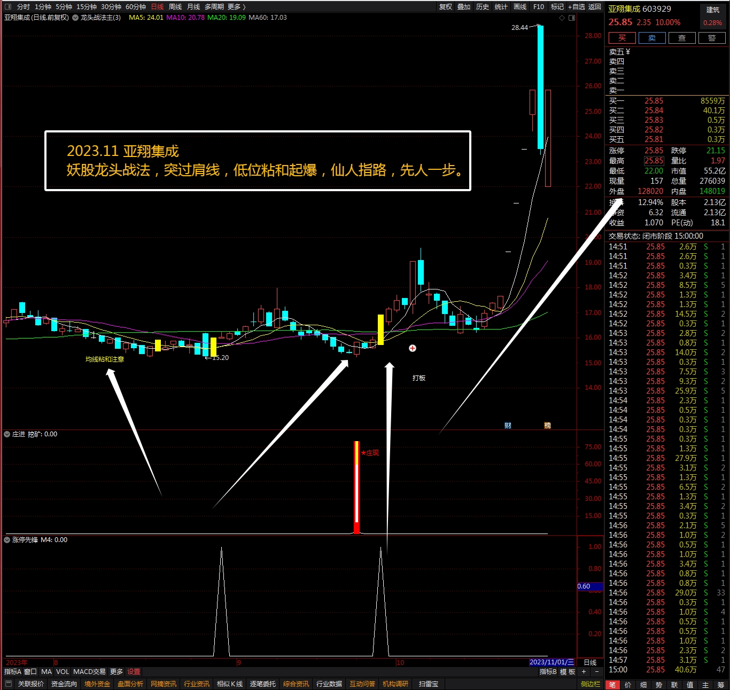Click the 复权 toolbar button
Image resolution: width=730 pixels, height=690 pixels.
click(x=446, y=7)
